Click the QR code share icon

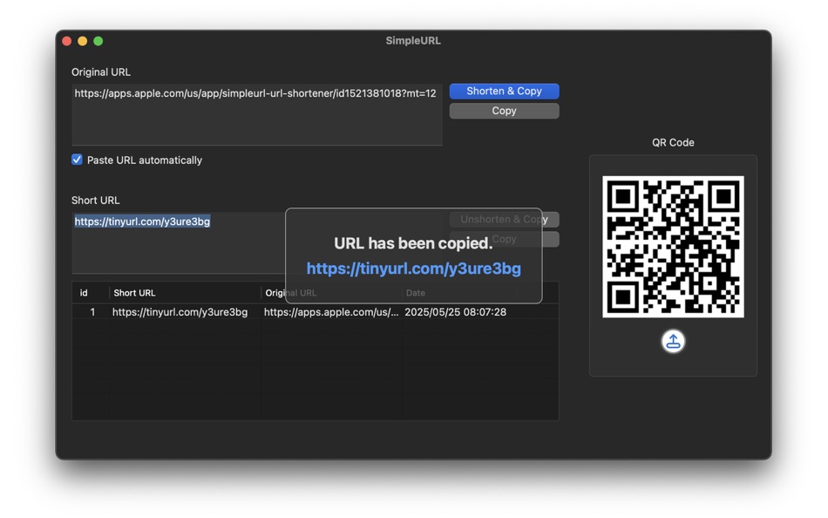point(673,341)
